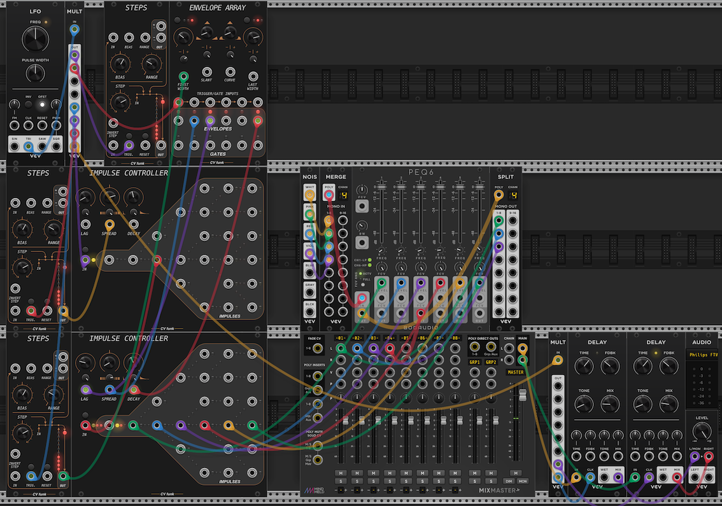Image resolution: width=722 pixels, height=506 pixels.
Task: Click the top STEPS BIAS knob
Action: pyautogui.click(x=120, y=64)
